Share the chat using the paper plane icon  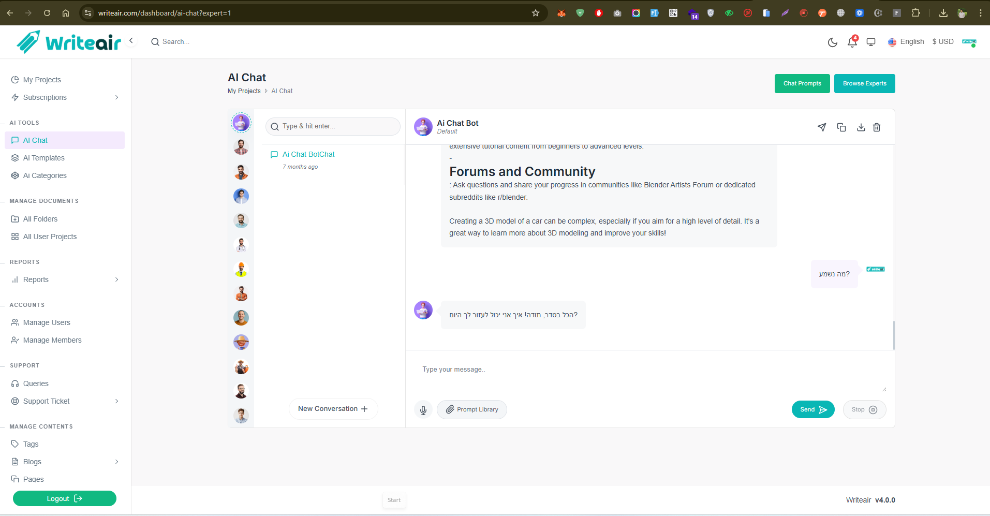(822, 127)
